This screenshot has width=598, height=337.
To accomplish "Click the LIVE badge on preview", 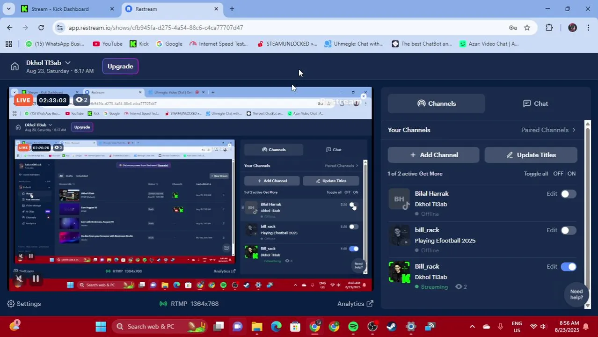I will 23,100.
